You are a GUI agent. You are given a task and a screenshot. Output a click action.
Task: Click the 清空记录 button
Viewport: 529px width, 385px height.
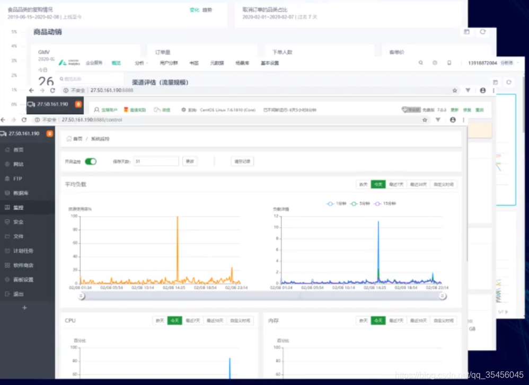tap(242, 162)
